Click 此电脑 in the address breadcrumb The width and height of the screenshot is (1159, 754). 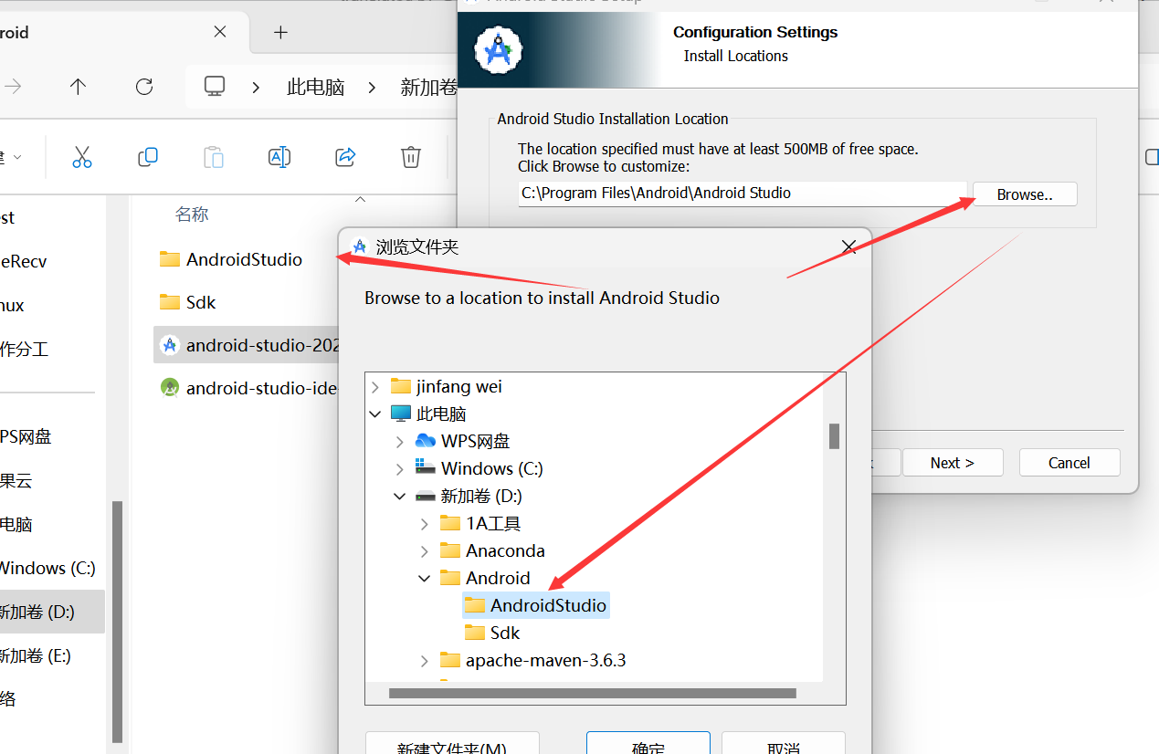point(316,88)
